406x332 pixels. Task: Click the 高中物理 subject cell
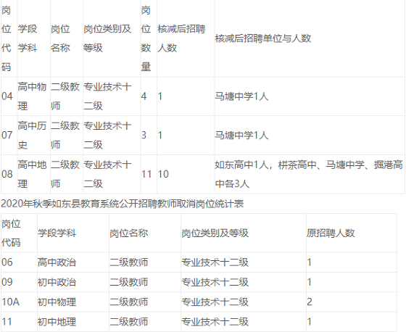[33, 96]
